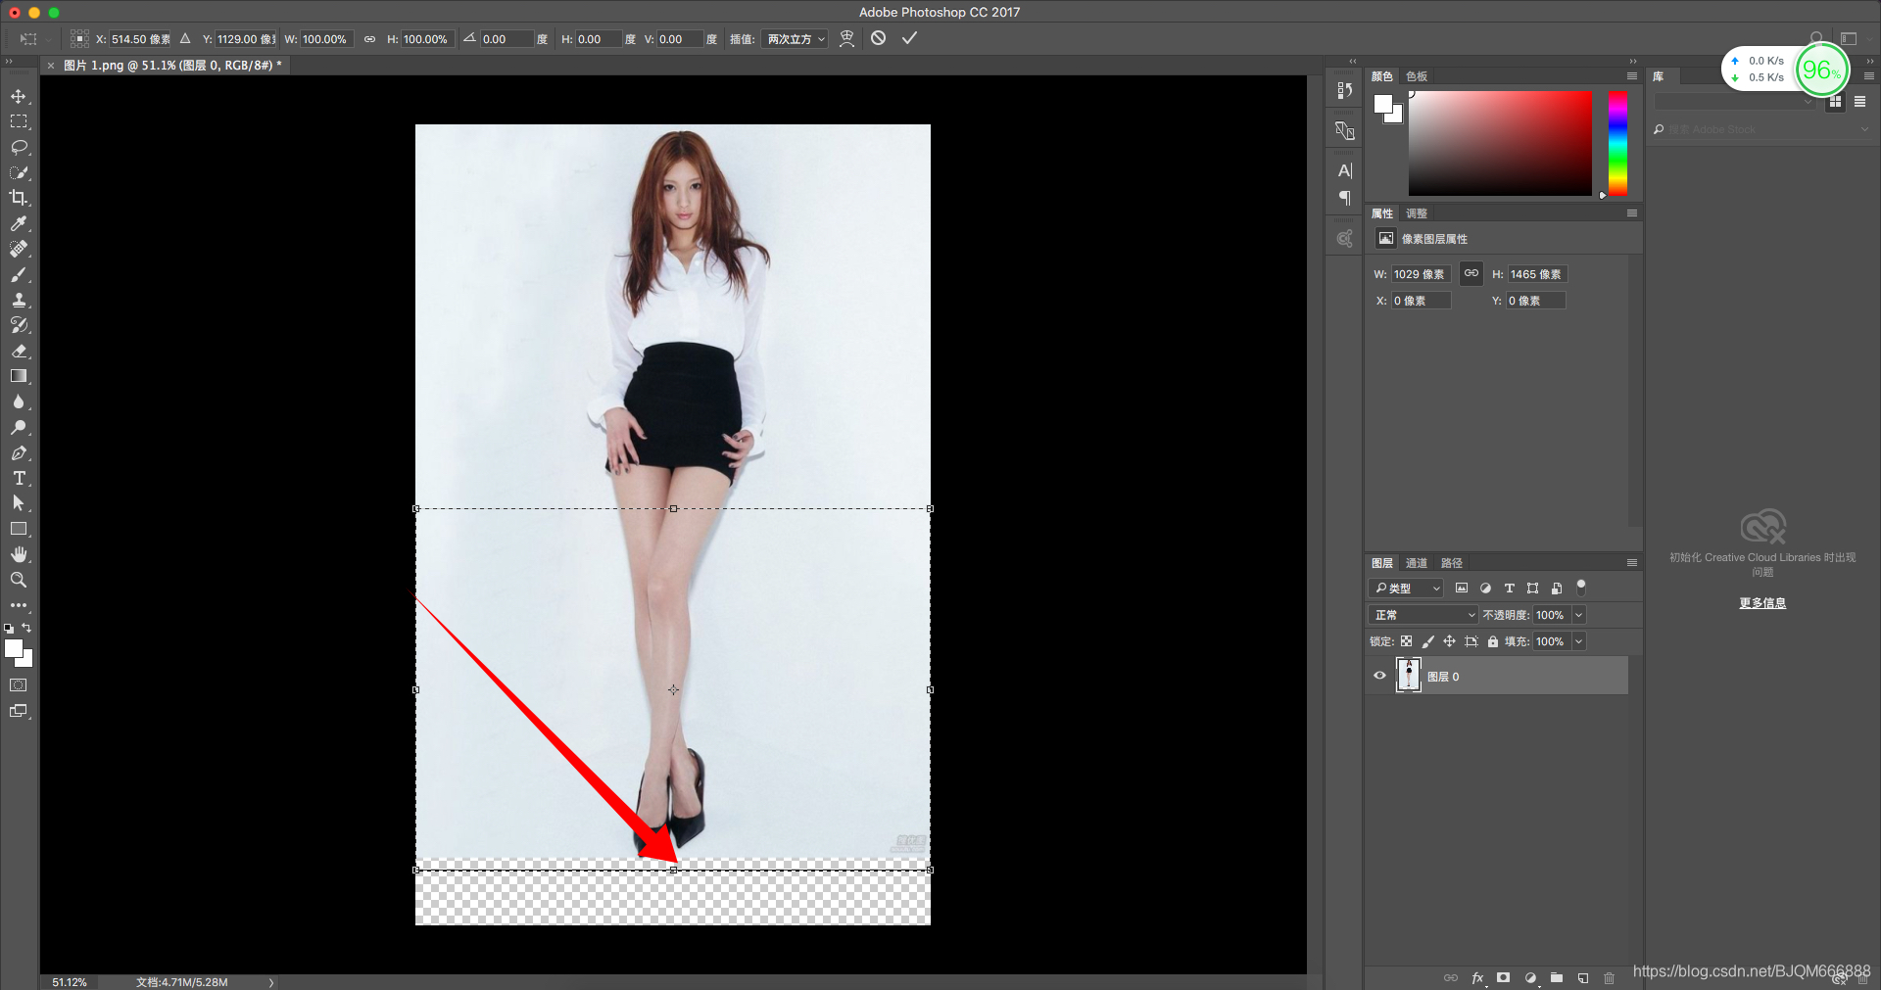
Task: Toggle width-height link in Properties panel
Action: click(x=1471, y=273)
